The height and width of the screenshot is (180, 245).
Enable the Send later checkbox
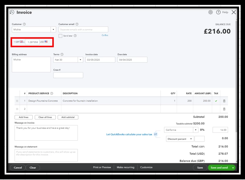(x=60, y=36)
